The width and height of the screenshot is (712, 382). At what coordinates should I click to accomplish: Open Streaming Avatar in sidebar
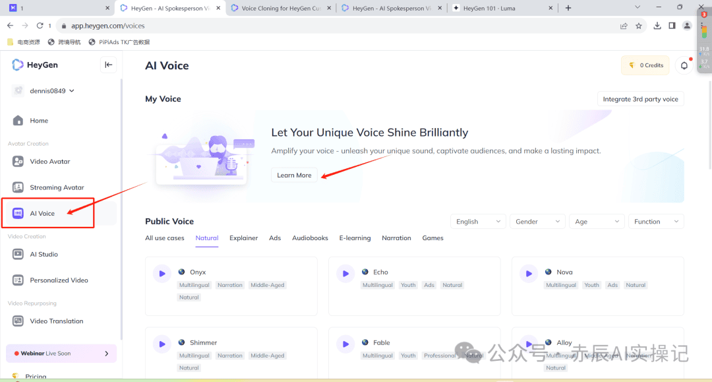(57, 187)
